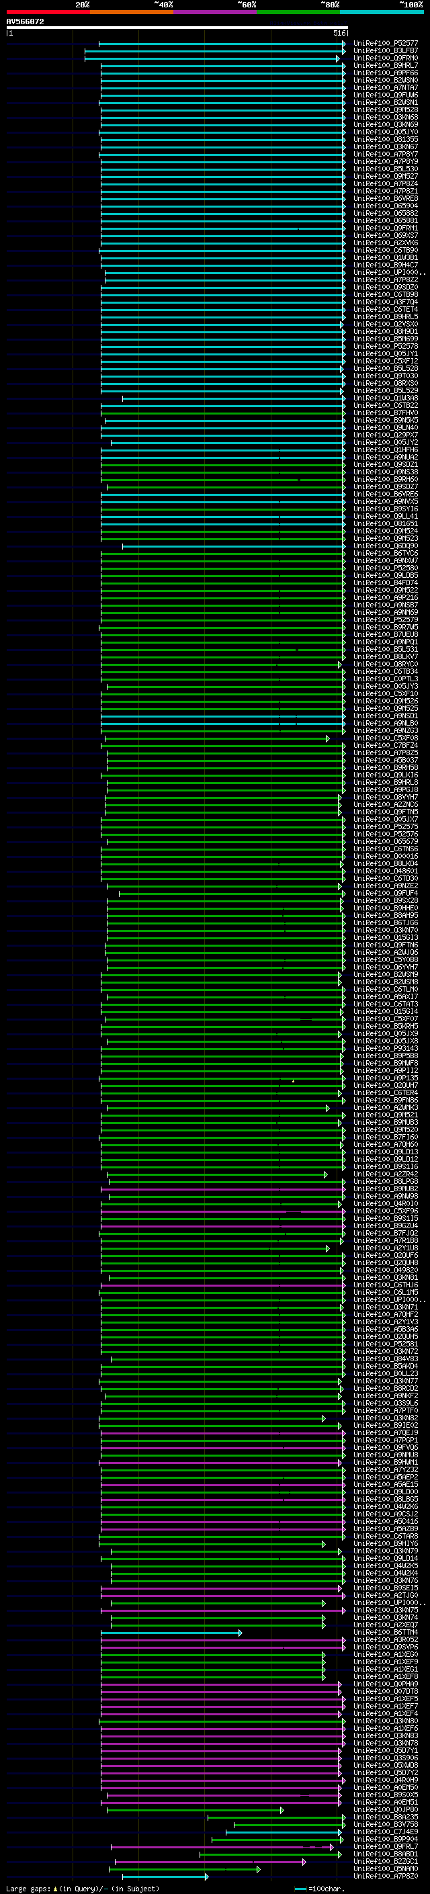Click hit label UniRef100_A2WMK3

coord(385,1108)
